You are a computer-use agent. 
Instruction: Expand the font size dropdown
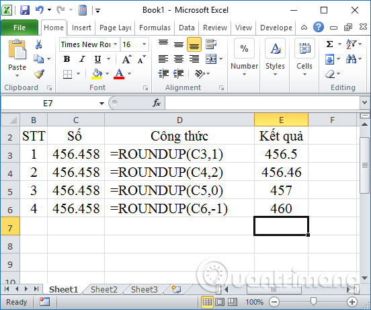[144, 44]
